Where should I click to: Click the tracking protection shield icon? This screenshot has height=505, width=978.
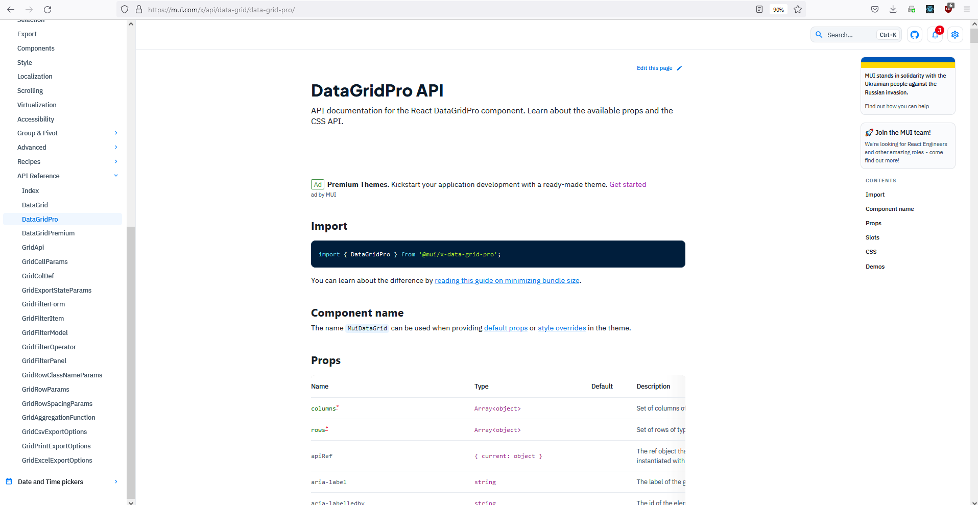(x=124, y=9)
